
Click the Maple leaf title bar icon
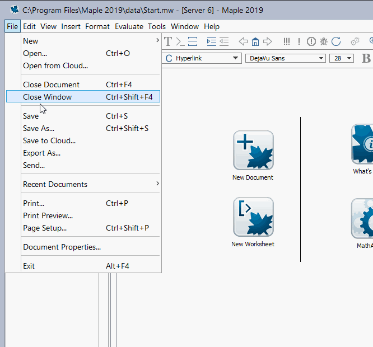click(15, 10)
